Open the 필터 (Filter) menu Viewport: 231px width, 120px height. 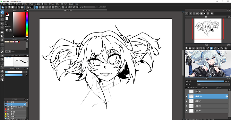coord(24,4)
